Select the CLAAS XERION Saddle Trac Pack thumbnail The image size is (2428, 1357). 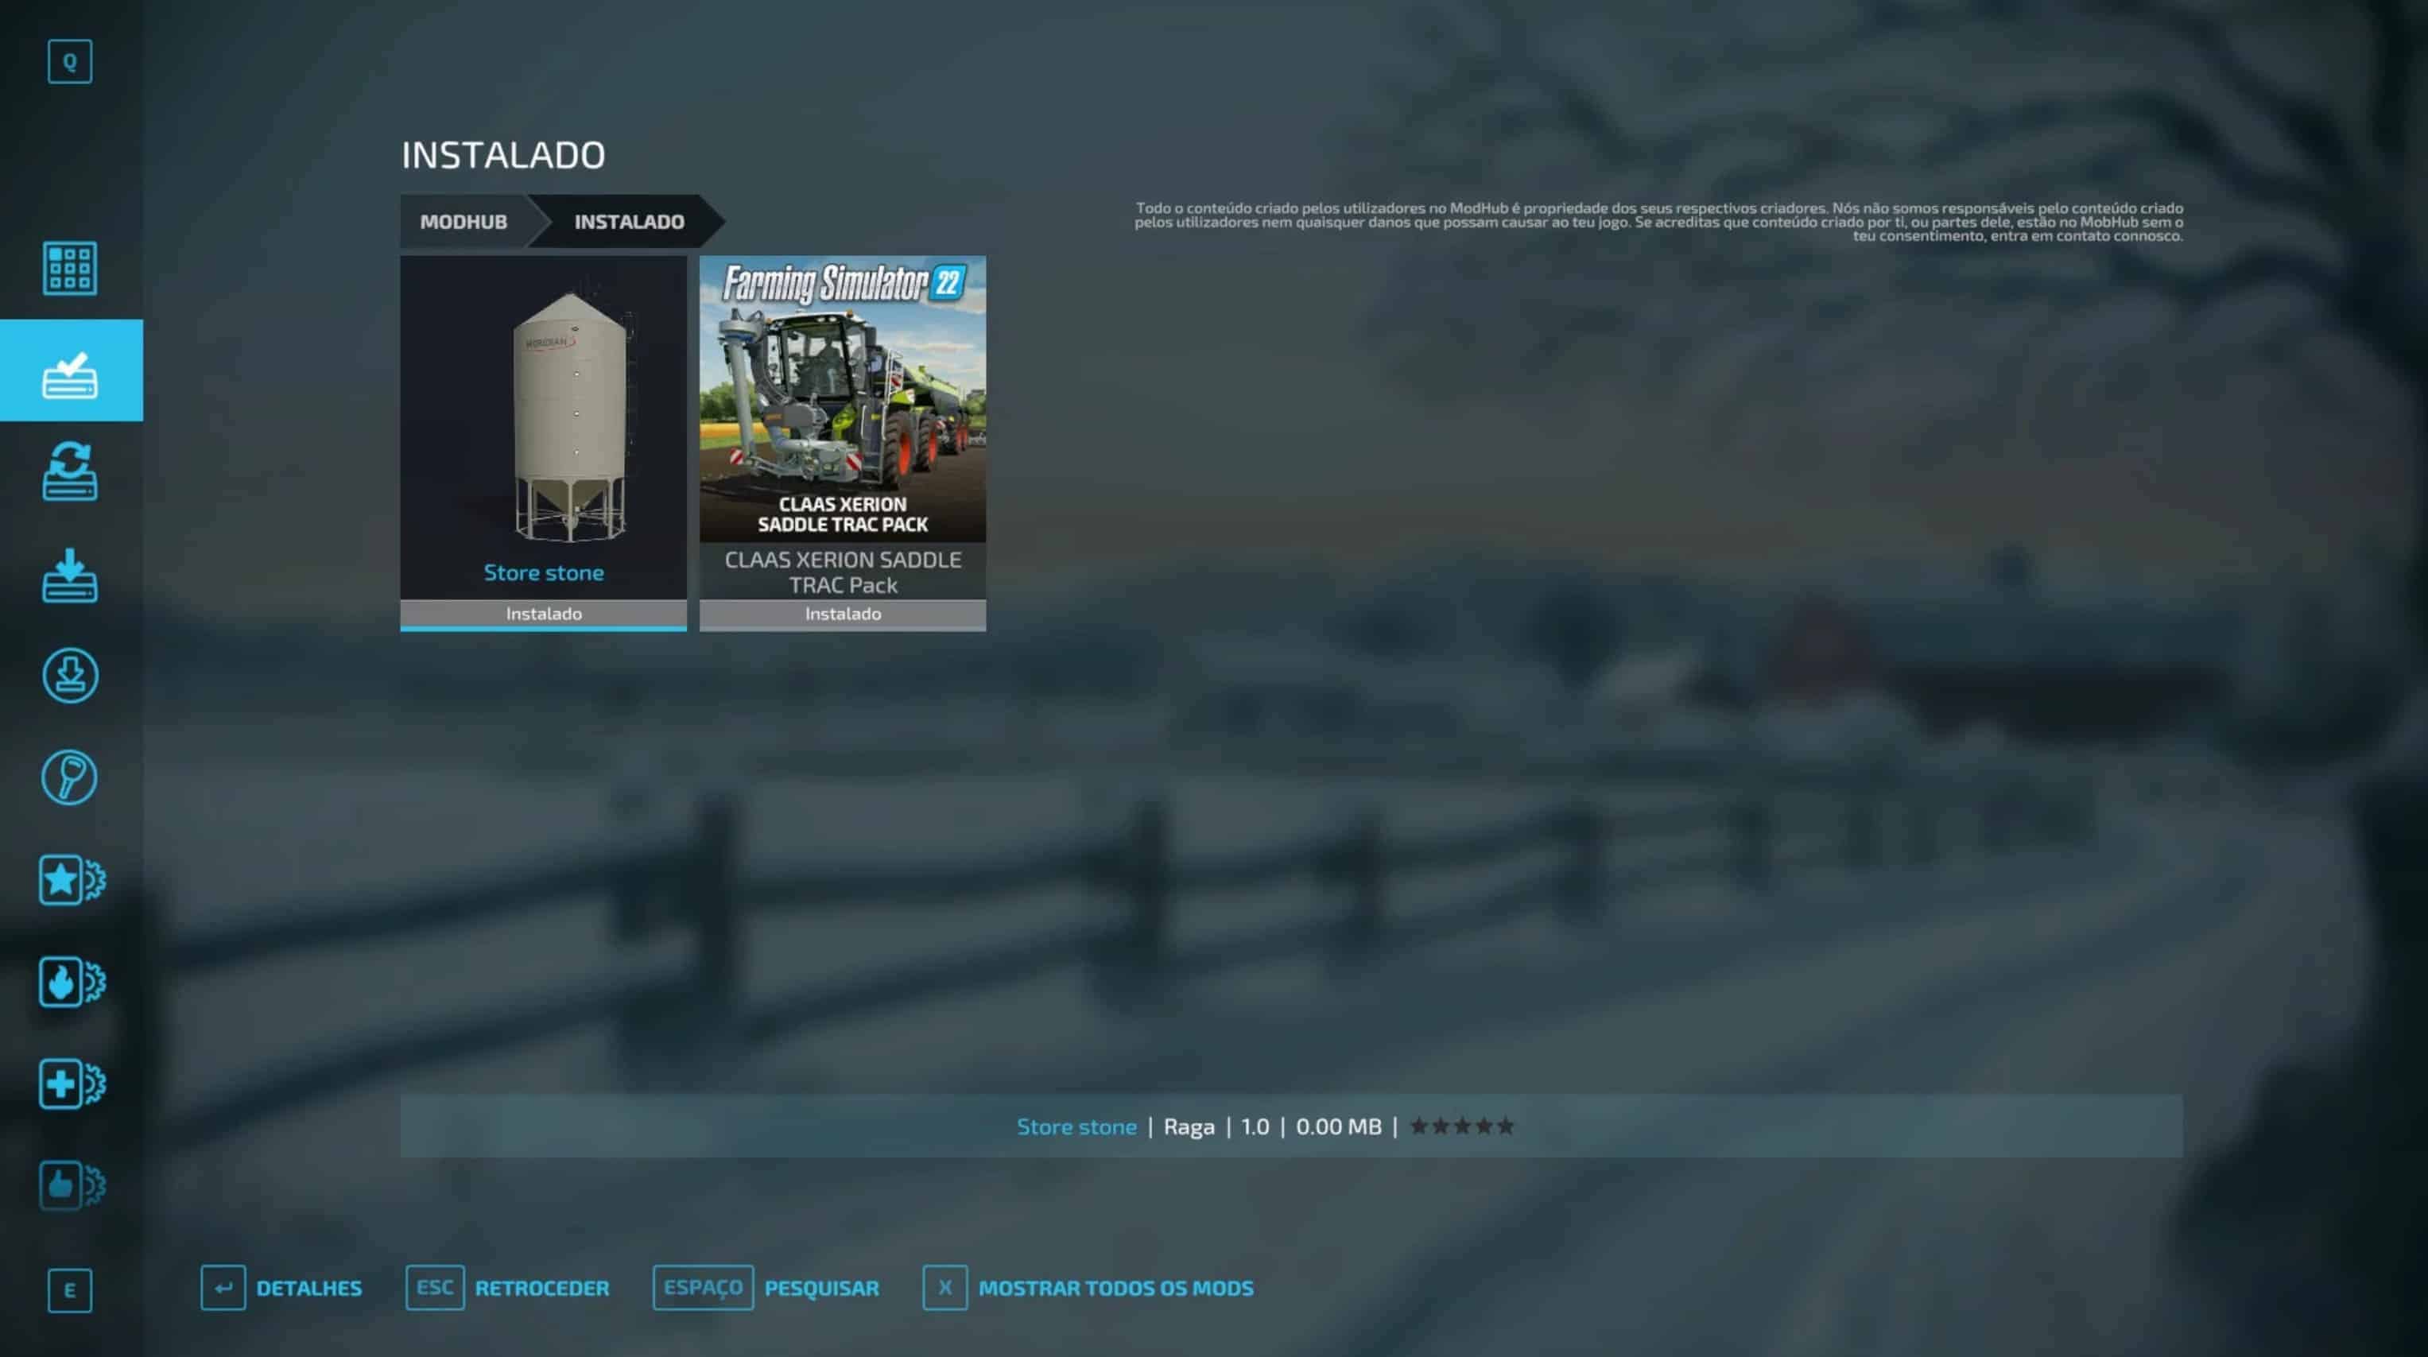pyautogui.click(x=843, y=401)
